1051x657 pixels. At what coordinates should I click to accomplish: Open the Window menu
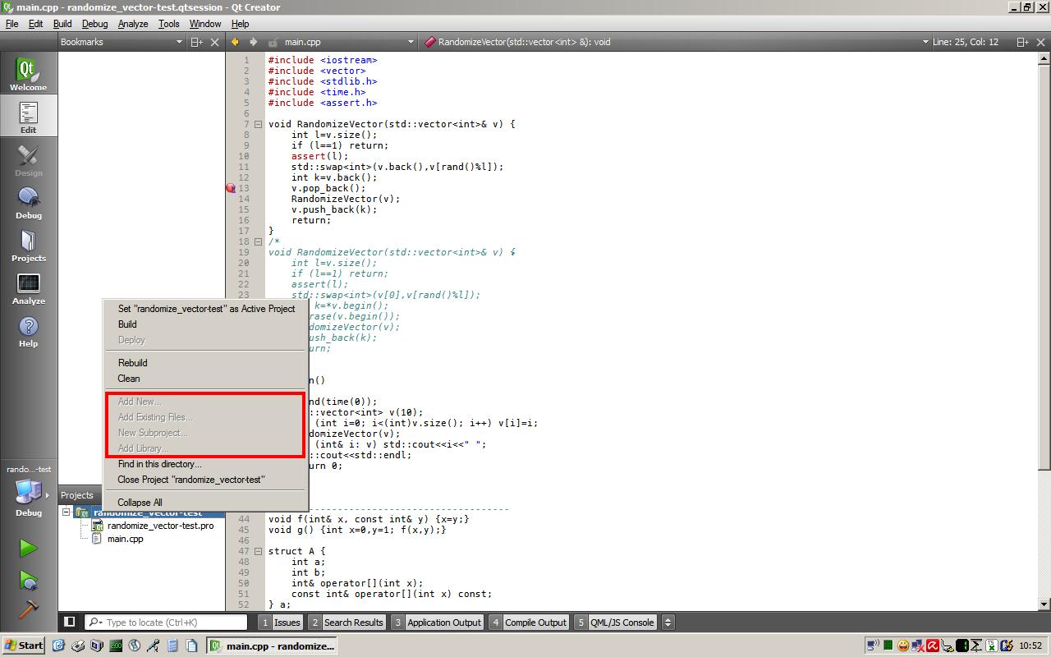pos(205,24)
